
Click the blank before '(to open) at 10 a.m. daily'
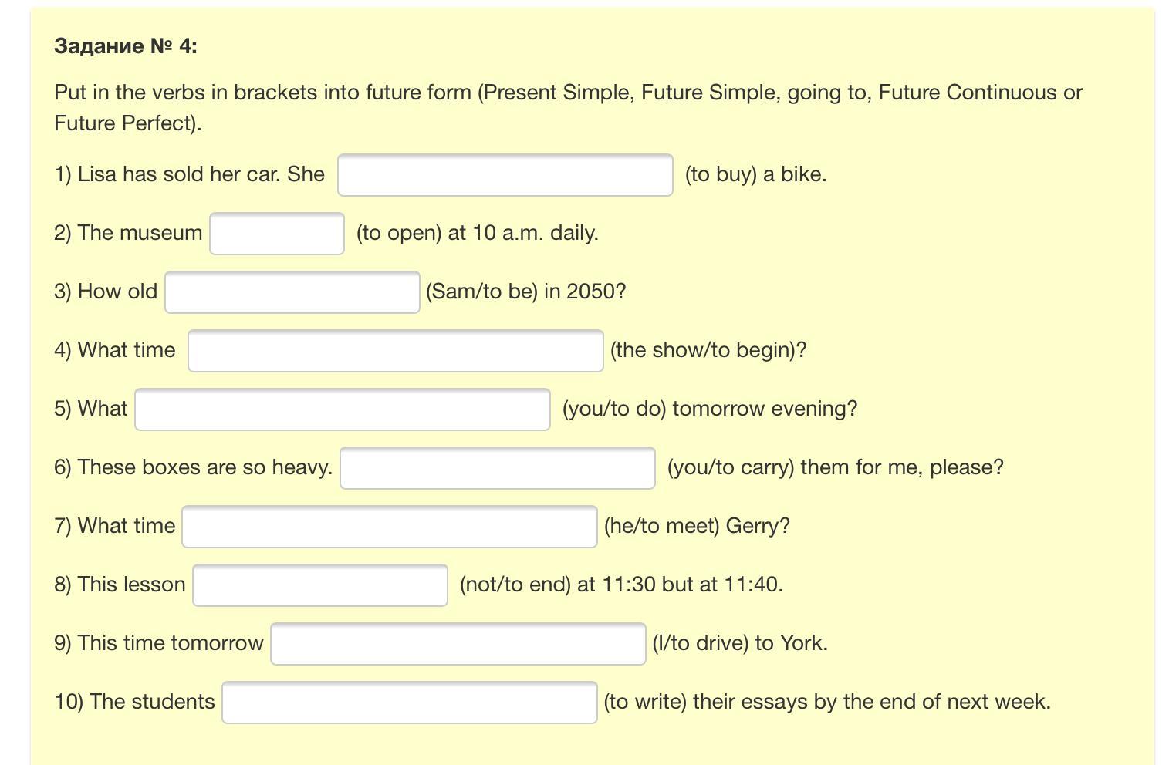[276, 234]
